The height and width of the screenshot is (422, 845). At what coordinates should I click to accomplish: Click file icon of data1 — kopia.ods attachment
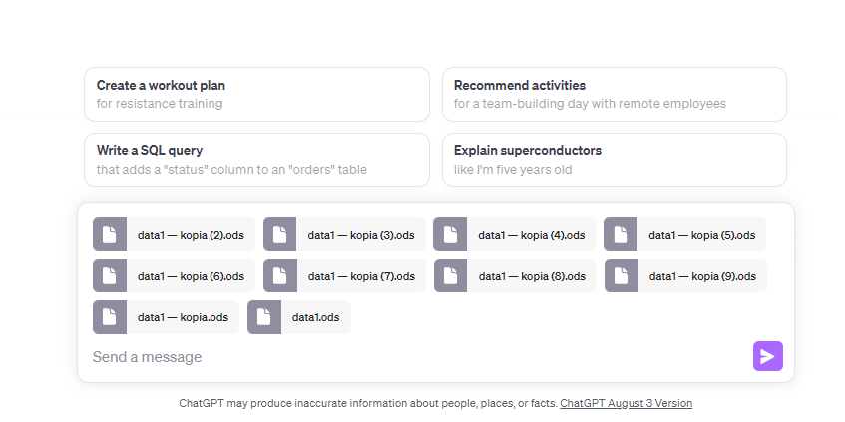(110, 317)
